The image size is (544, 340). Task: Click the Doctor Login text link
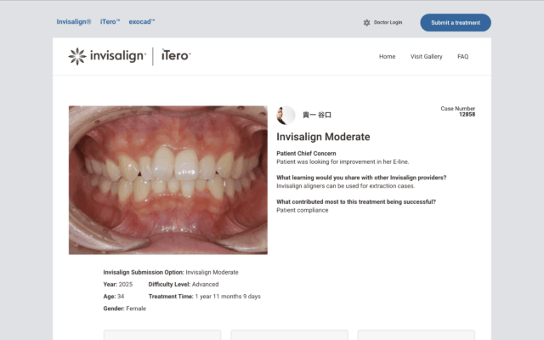coord(388,23)
